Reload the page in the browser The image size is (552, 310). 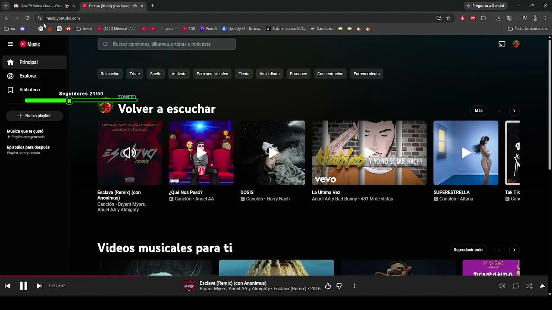[27, 18]
